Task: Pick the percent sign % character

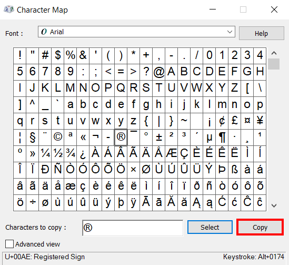Action: coord(71,56)
